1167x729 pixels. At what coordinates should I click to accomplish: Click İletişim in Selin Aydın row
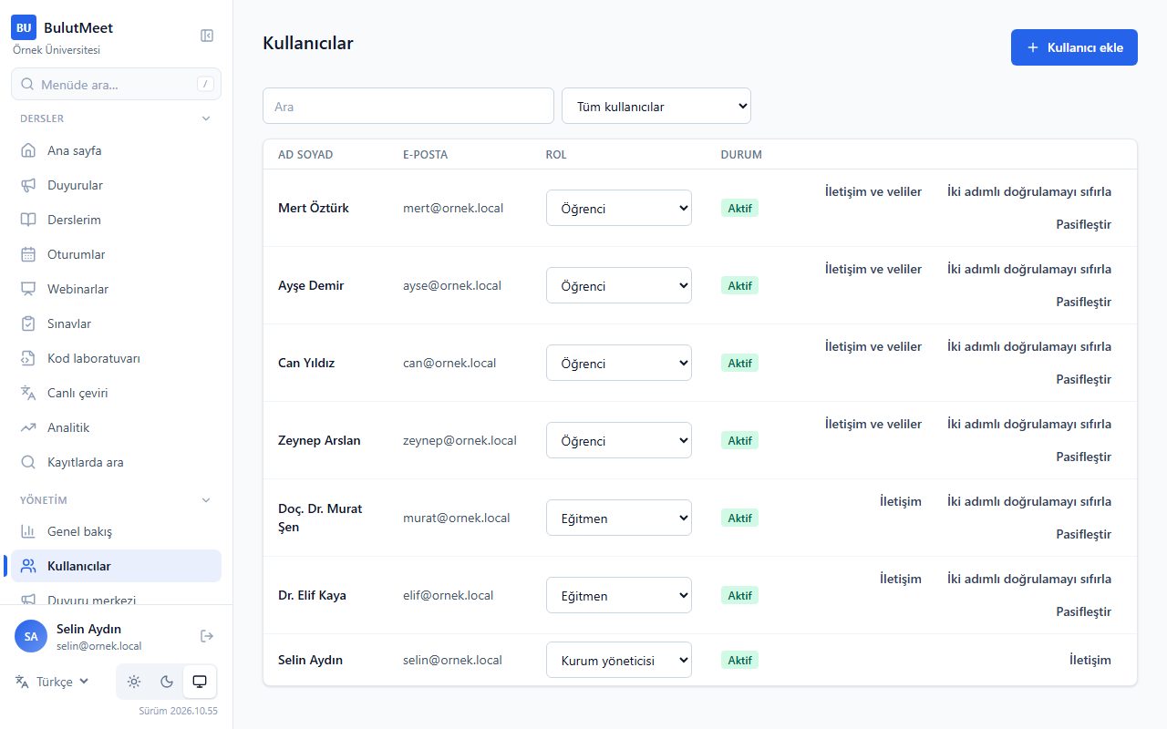(1090, 660)
